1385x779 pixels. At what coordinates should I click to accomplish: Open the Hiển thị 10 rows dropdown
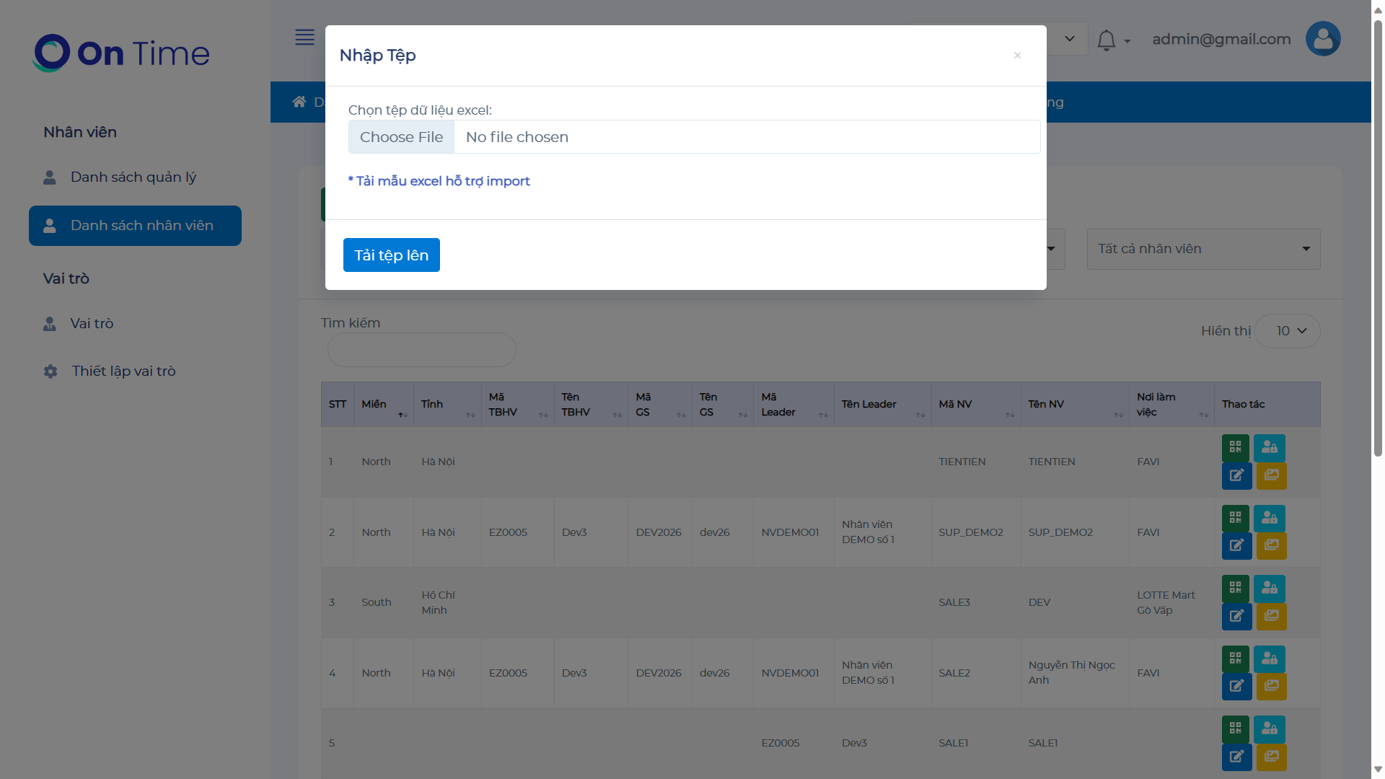coord(1288,331)
